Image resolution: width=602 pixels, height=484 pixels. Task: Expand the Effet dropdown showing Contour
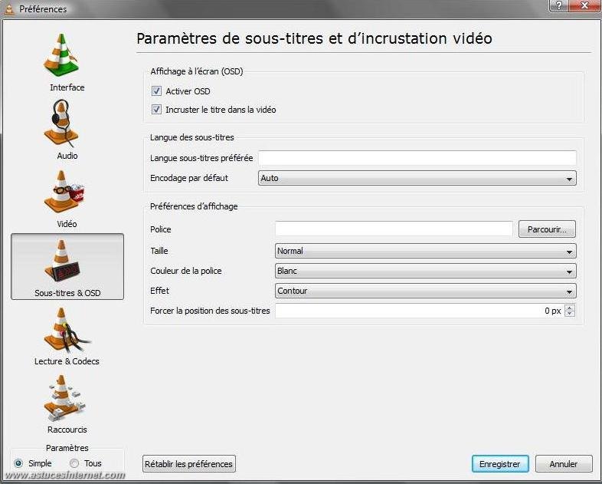click(x=426, y=291)
